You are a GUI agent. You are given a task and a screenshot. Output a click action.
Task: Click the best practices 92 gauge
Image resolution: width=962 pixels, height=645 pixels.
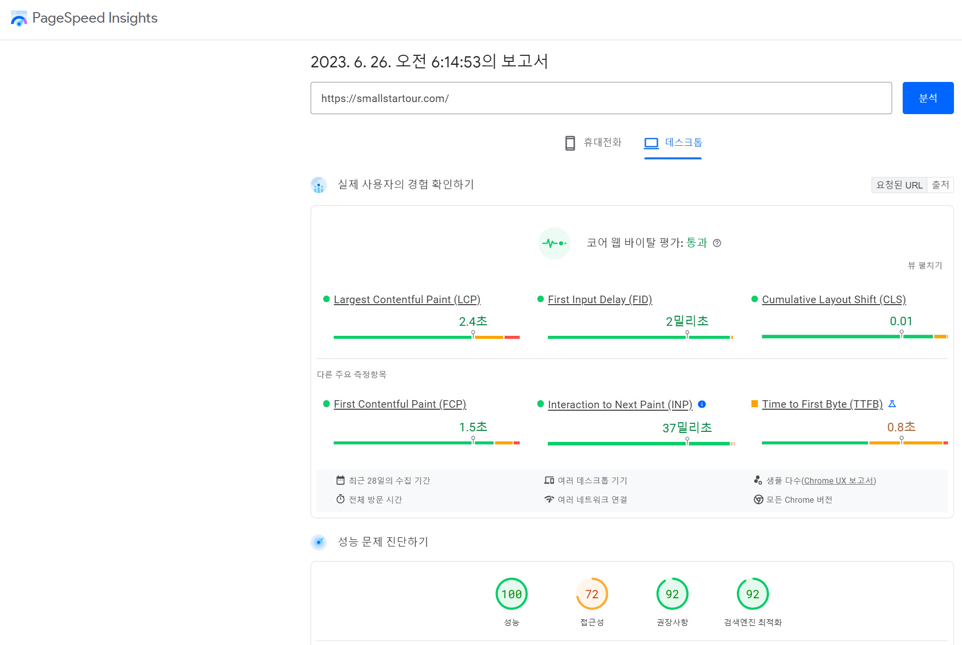coord(672,594)
